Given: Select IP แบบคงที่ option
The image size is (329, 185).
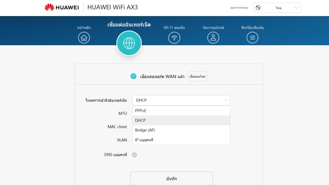Looking at the screenshot, I should 181,140.
